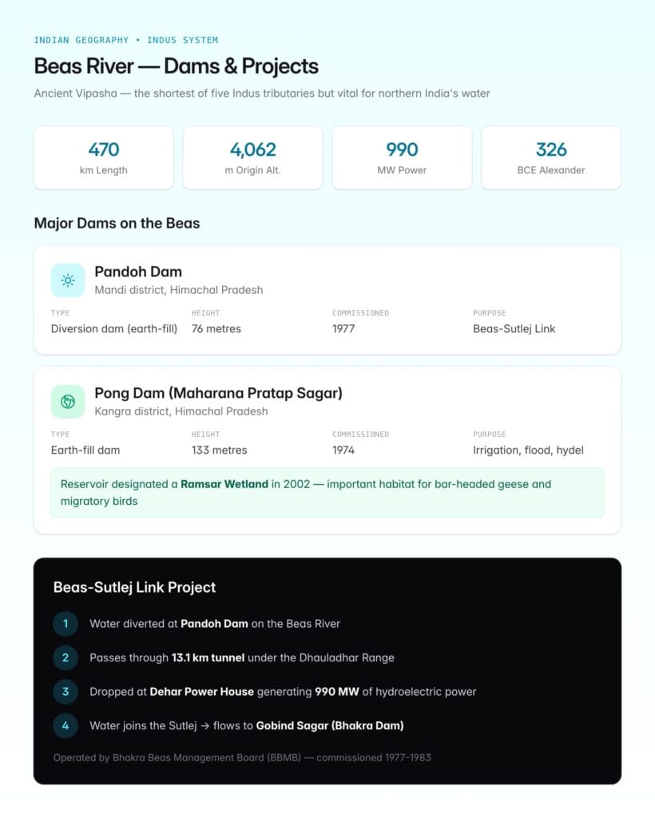This screenshot has height=818, width=655.
Task: Select step 3 circle badge
Action: coord(65,692)
